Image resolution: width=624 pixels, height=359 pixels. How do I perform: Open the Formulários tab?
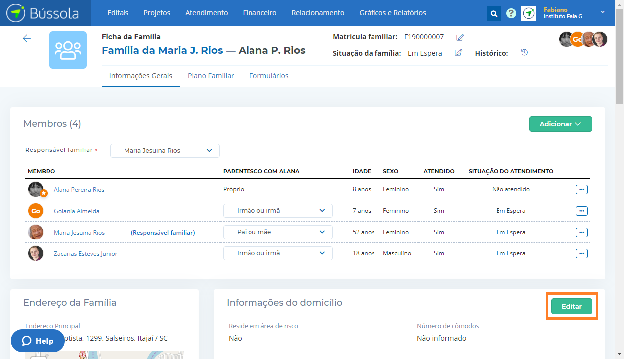pyautogui.click(x=269, y=76)
